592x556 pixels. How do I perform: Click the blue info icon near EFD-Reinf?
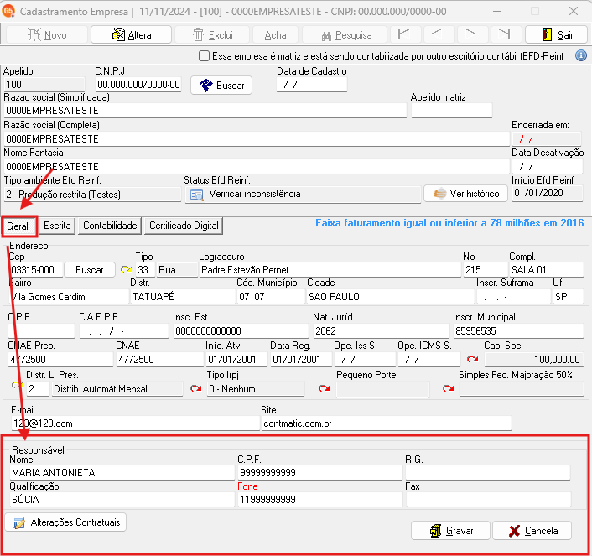coord(580,56)
